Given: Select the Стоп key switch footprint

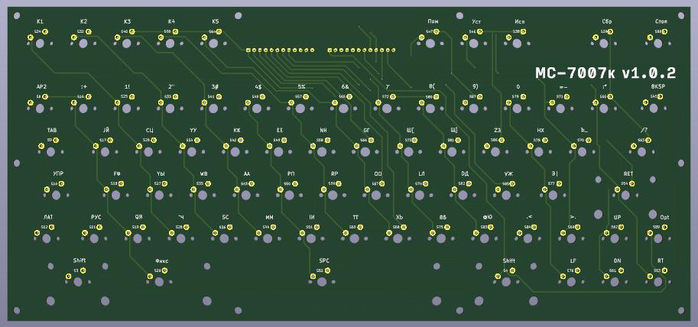Looking at the screenshot, I should tap(661, 44).
